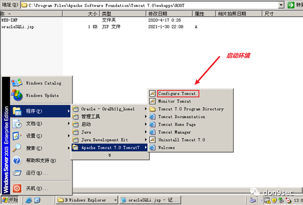Click the Tomcat Manager browser icon

[x=152, y=132]
